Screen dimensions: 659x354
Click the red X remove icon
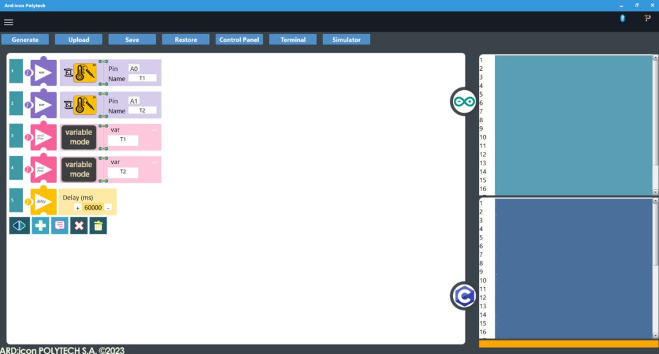79,225
